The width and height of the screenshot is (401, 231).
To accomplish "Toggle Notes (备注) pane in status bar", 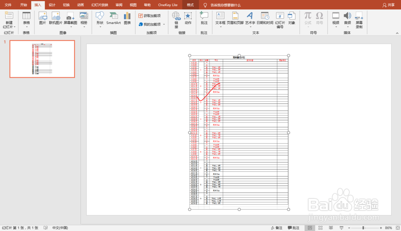I will 276,228.
